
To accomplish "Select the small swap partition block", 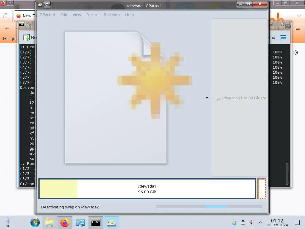I will (262, 189).
